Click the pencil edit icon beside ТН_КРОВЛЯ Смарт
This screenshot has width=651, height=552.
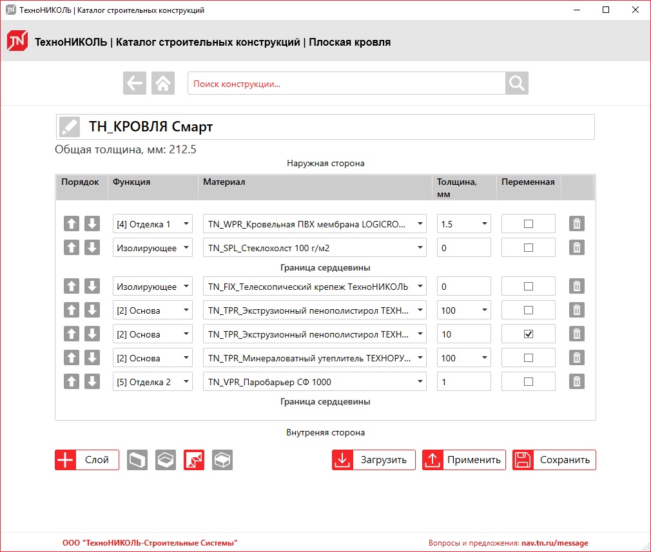(x=69, y=127)
